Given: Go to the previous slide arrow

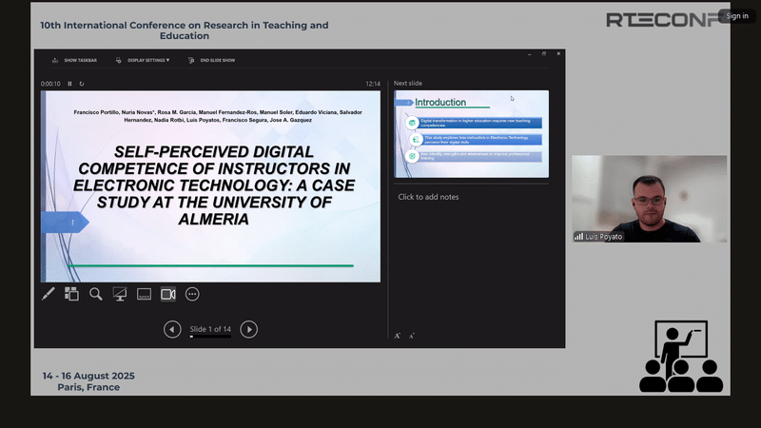Looking at the screenshot, I should pos(172,329).
